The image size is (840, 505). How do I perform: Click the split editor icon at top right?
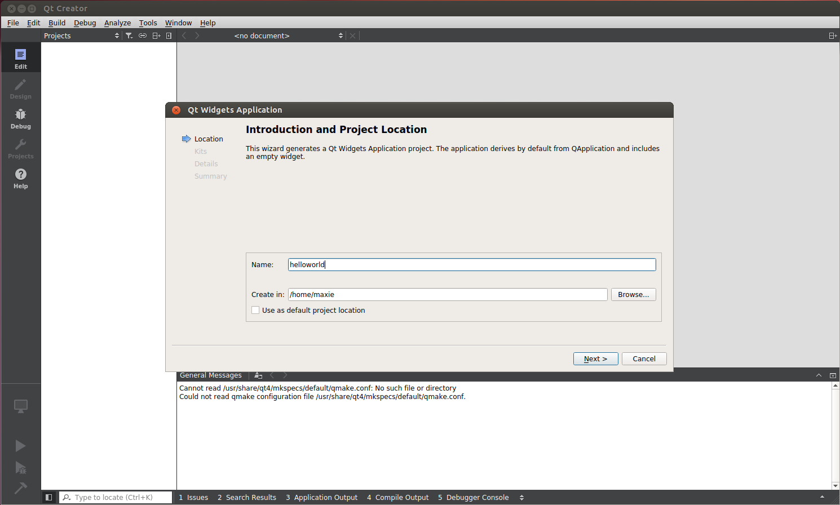click(x=833, y=36)
